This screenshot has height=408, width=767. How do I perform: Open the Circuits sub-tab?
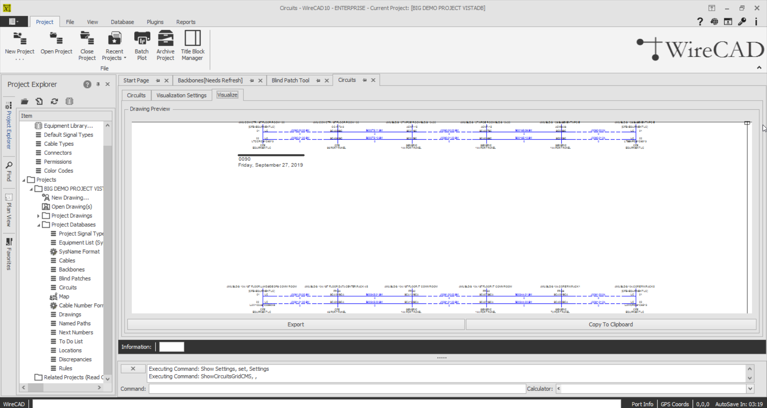(x=136, y=95)
